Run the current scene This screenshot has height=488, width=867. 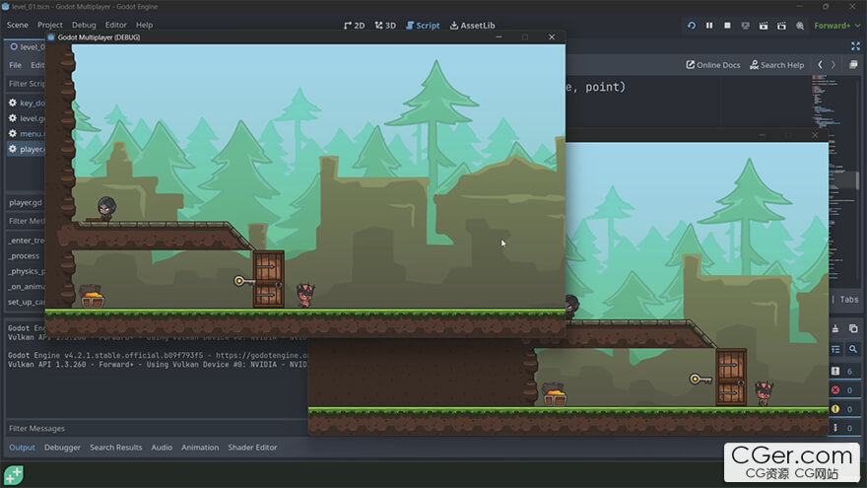[764, 26]
